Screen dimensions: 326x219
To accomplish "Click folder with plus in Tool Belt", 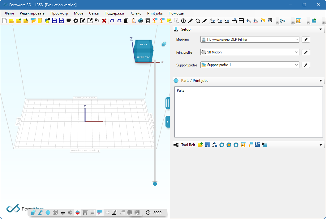I will (200, 145).
